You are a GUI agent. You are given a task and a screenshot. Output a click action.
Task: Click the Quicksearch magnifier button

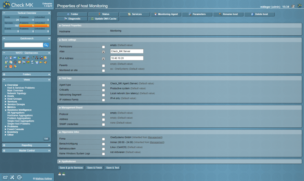46,45
